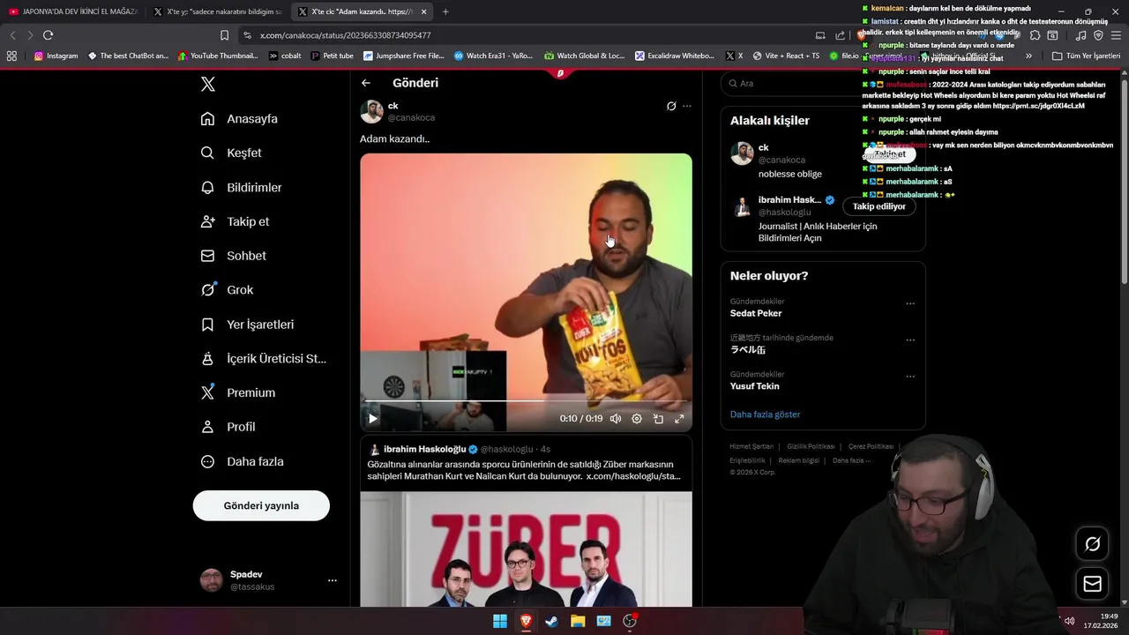1129x635 pixels.
Task: Switch to "sadece nakaratını bildigim" X tab
Action: 217,11
